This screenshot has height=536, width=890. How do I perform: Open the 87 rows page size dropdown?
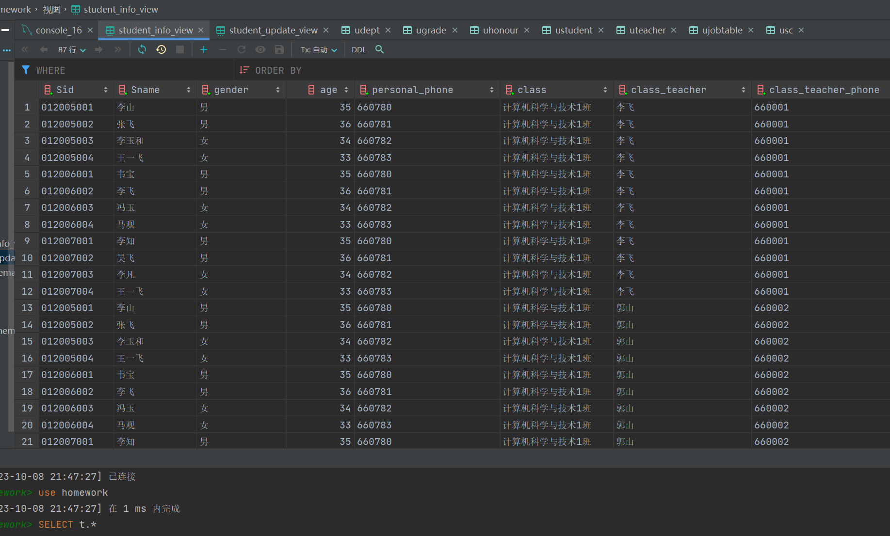(72, 50)
